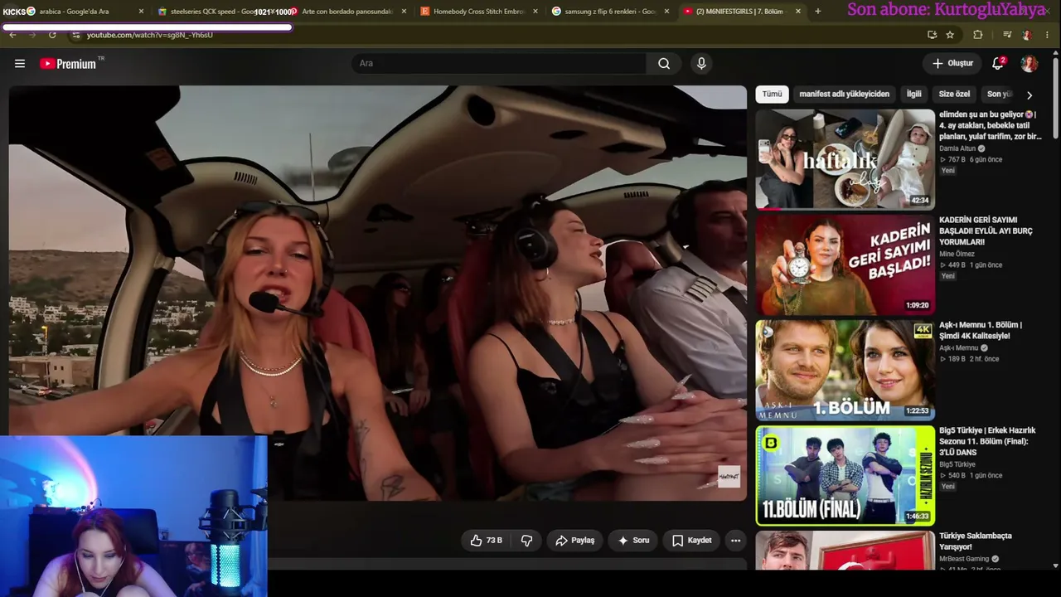
Task: Open the haftalık vlog video thumbnail
Action: 845,159
